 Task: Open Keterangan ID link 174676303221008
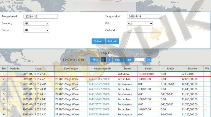click(x=99, y=79)
